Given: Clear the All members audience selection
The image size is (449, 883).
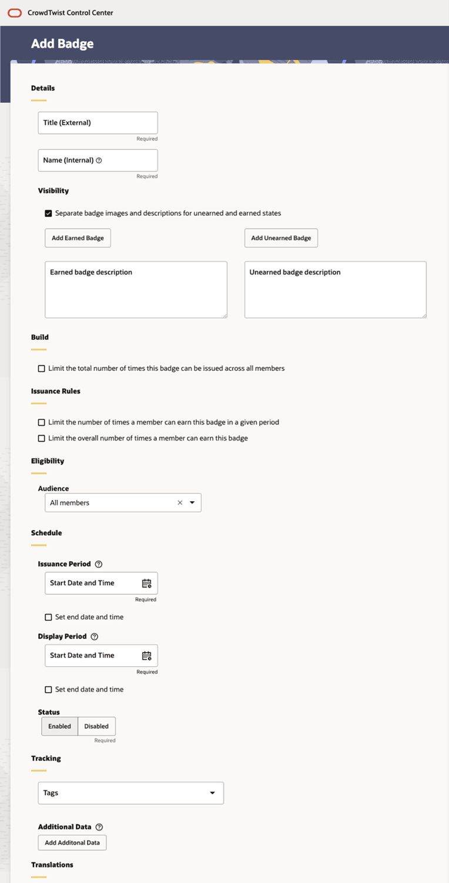Looking at the screenshot, I should click(x=180, y=503).
